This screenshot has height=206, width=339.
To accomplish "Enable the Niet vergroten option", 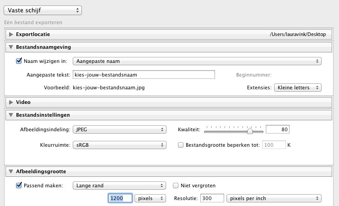I will 176,185.
